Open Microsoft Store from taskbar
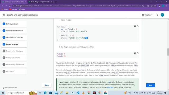Image resolution: width=169 pixels, height=95 pixels. [50, 93]
